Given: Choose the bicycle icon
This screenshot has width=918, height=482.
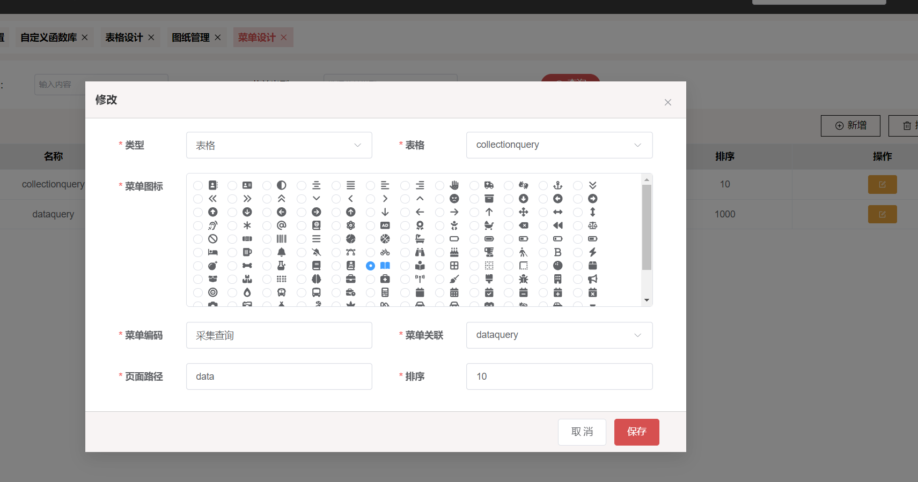Looking at the screenshot, I should (385, 252).
